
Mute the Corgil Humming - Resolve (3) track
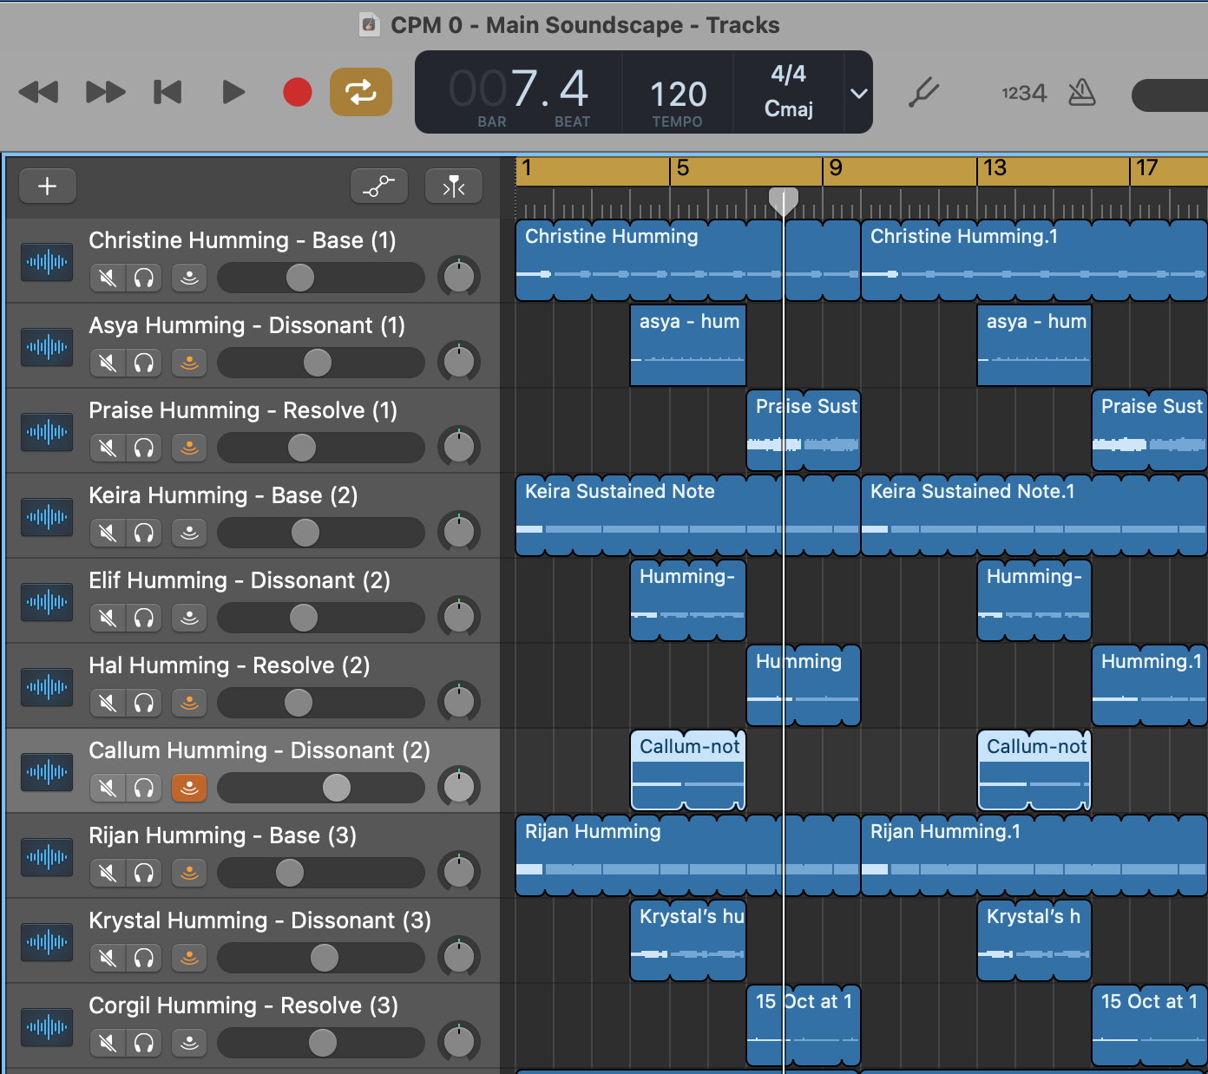[108, 1043]
